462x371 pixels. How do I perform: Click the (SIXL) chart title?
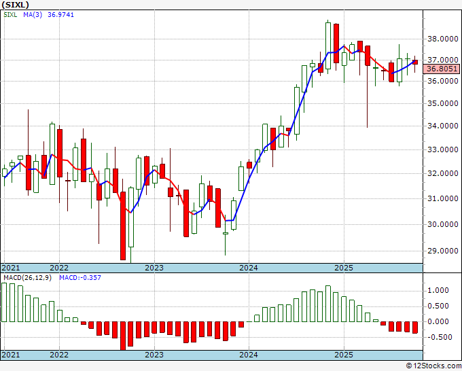[16, 5]
